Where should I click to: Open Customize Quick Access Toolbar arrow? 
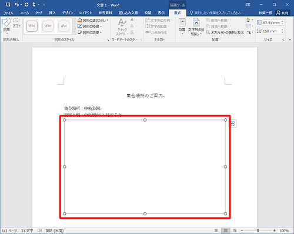44,5
